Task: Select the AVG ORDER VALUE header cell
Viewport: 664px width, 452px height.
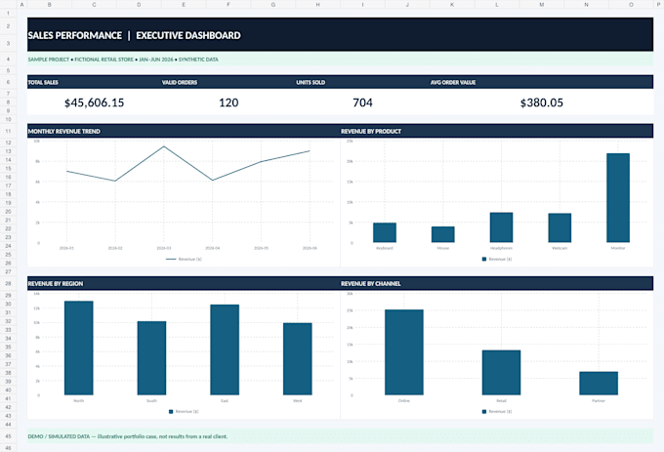Action: [x=542, y=82]
